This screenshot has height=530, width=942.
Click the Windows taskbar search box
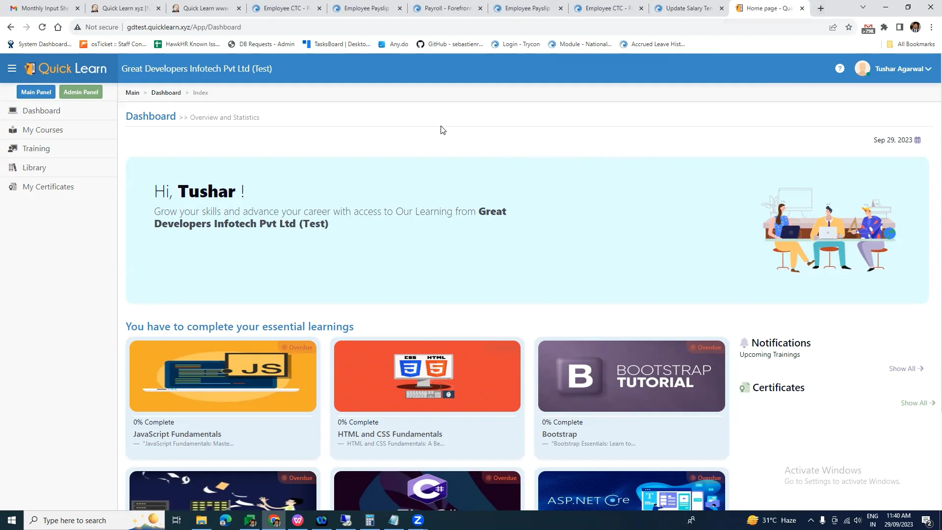pyautogui.click(x=94, y=520)
